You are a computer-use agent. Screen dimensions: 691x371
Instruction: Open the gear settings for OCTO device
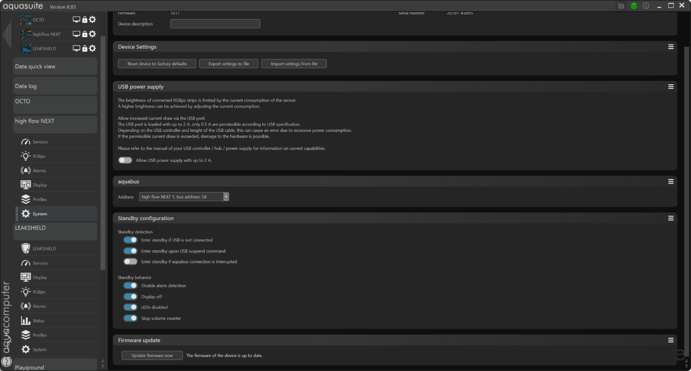92,19
